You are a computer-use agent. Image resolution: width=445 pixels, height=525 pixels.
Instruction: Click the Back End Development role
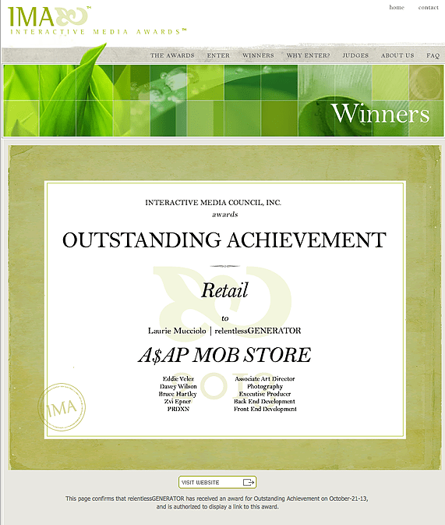point(265,401)
